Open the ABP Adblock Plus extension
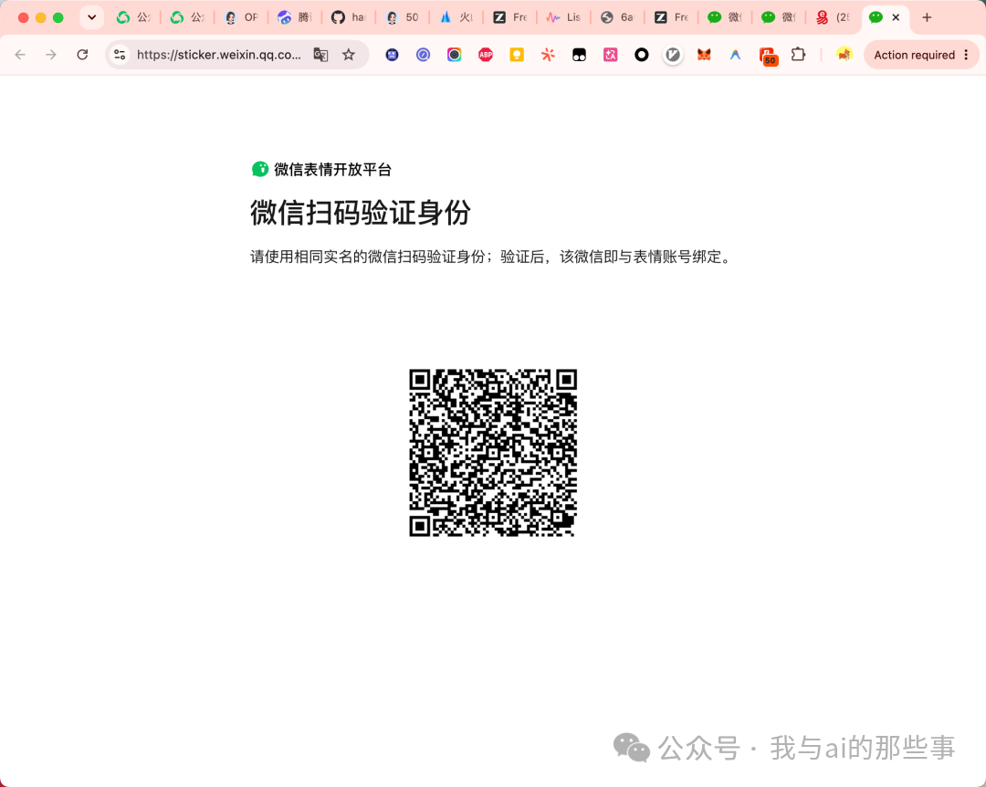986x787 pixels. click(486, 55)
